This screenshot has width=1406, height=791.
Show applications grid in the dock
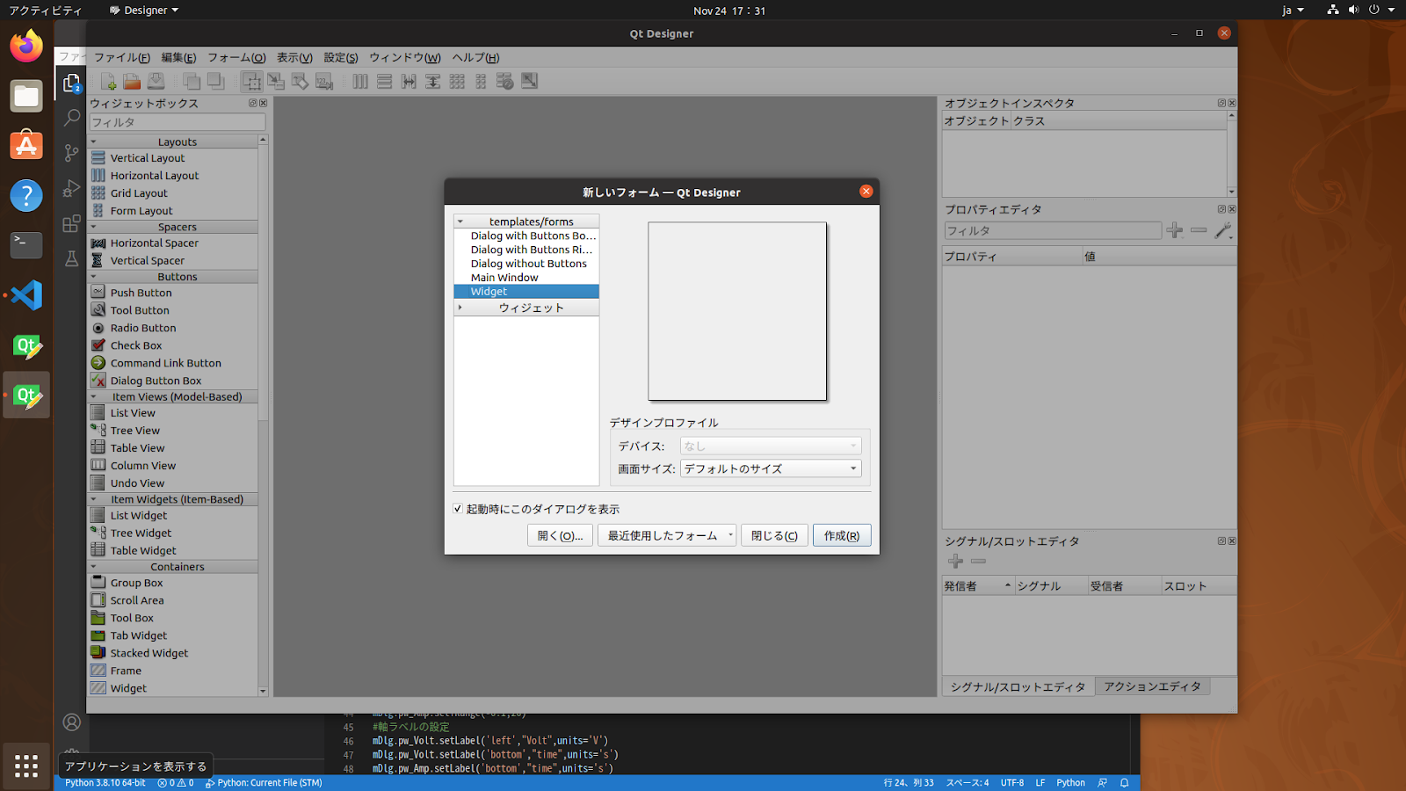click(26, 766)
